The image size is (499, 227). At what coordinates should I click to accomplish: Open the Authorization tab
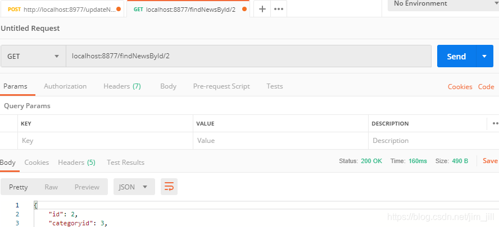tap(65, 86)
